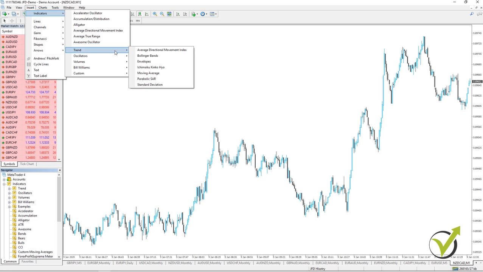The image size is (483, 272).
Task: Choose Bollinger Bands from Trend submenu
Action: pyautogui.click(x=148, y=56)
